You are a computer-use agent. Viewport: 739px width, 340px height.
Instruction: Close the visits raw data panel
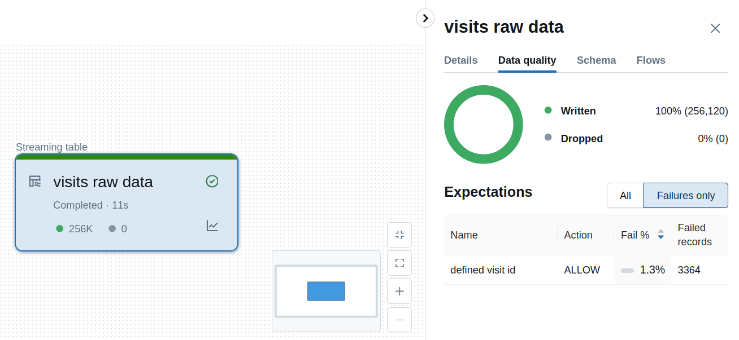coord(715,28)
